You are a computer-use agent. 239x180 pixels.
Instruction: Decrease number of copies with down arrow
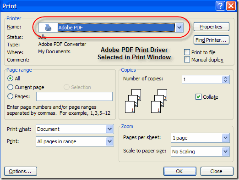pos(226,81)
